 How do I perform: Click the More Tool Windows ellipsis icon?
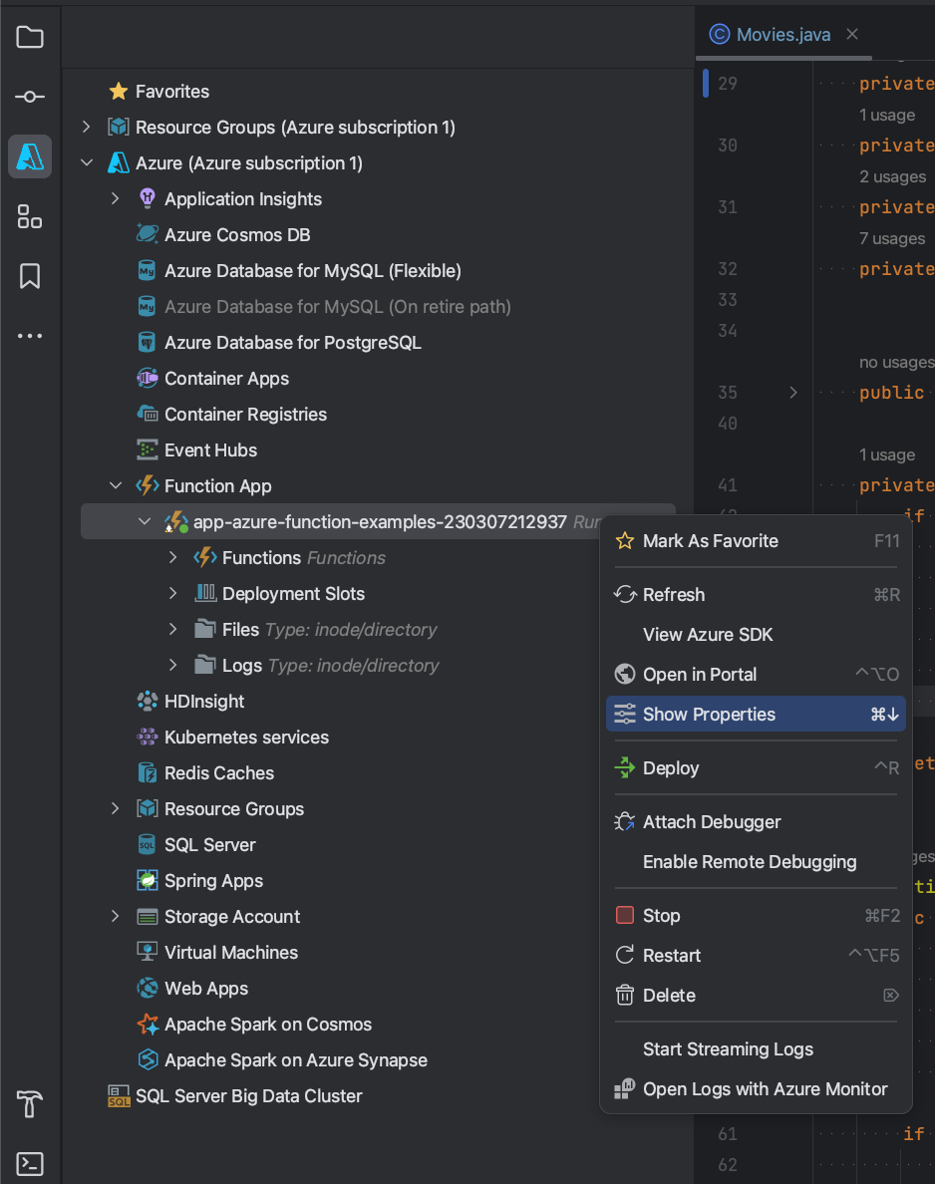click(x=30, y=335)
